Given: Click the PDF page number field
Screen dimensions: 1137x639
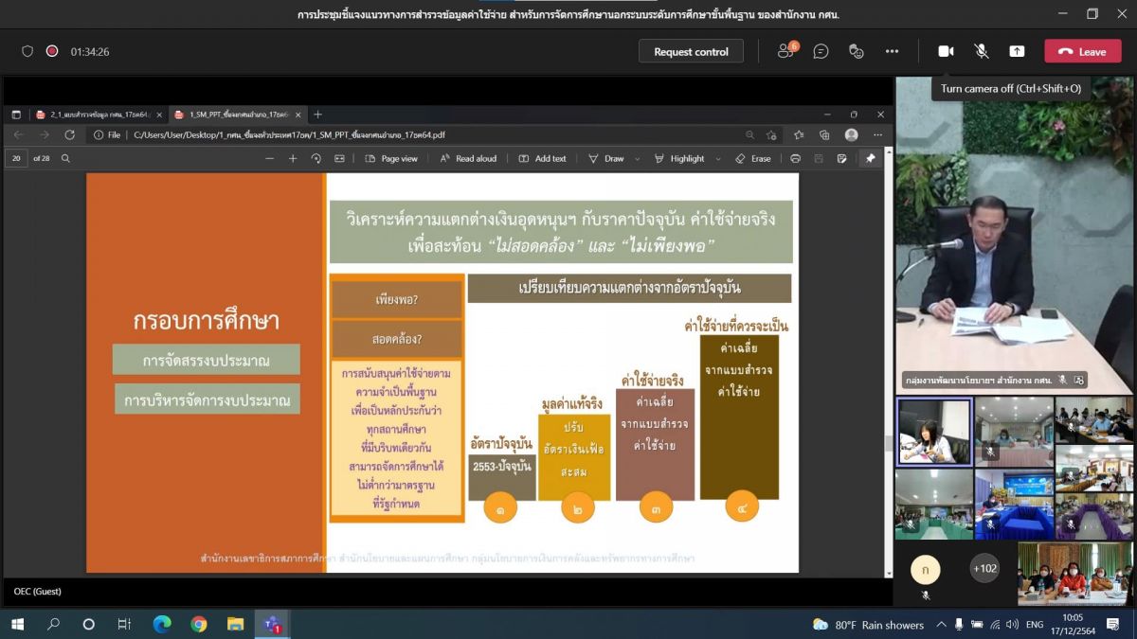Looking at the screenshot, I should (x=16, y=158).
